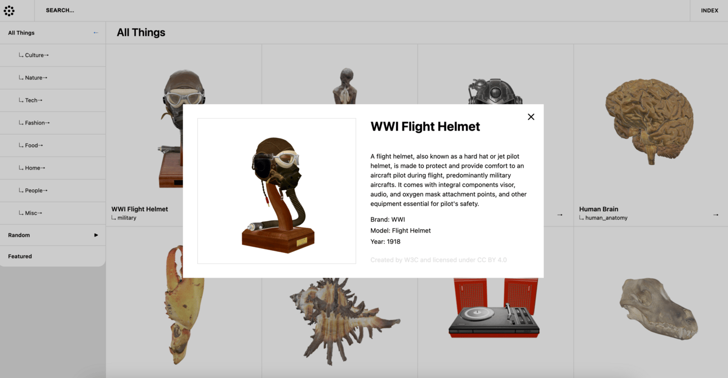Click the flight helmet image in dialog

coord(277,191)
